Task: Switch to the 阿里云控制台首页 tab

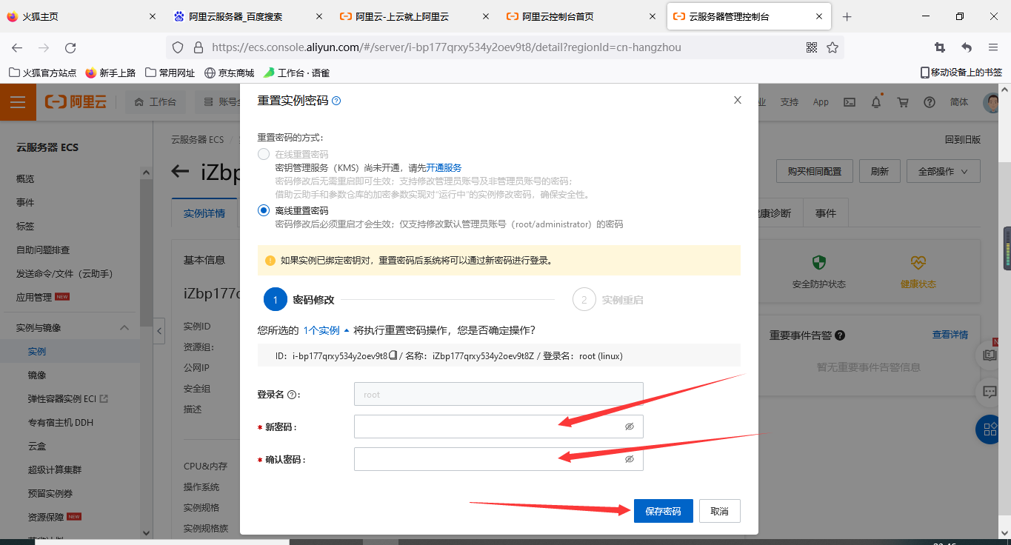Action: pyautogui.click(x=581, y=16)
